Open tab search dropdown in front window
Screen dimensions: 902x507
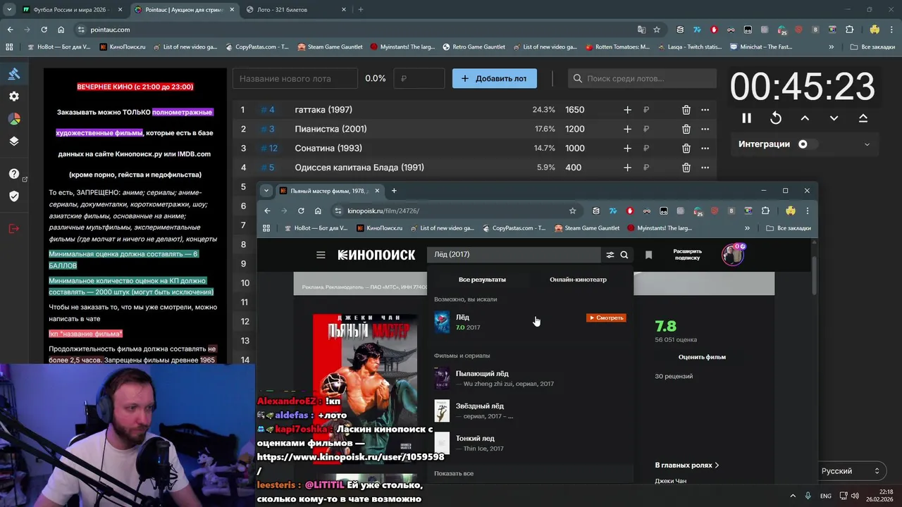point(266,191)
